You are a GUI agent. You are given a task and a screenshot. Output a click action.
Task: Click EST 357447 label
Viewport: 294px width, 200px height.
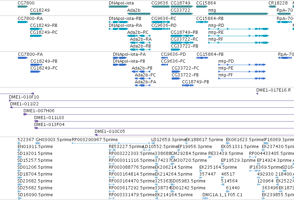pos(208,174)
